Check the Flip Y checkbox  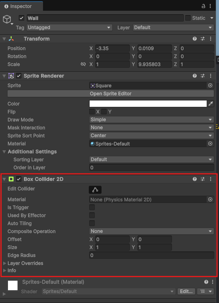click(104, 112)
